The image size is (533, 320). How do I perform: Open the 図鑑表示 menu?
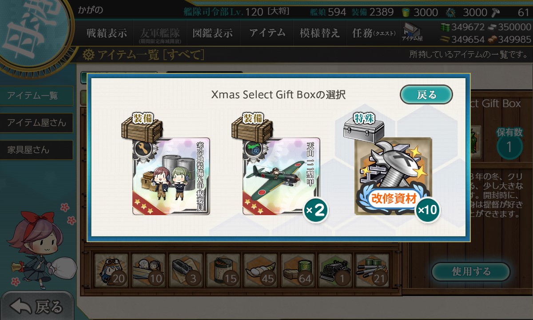(212, 33)
